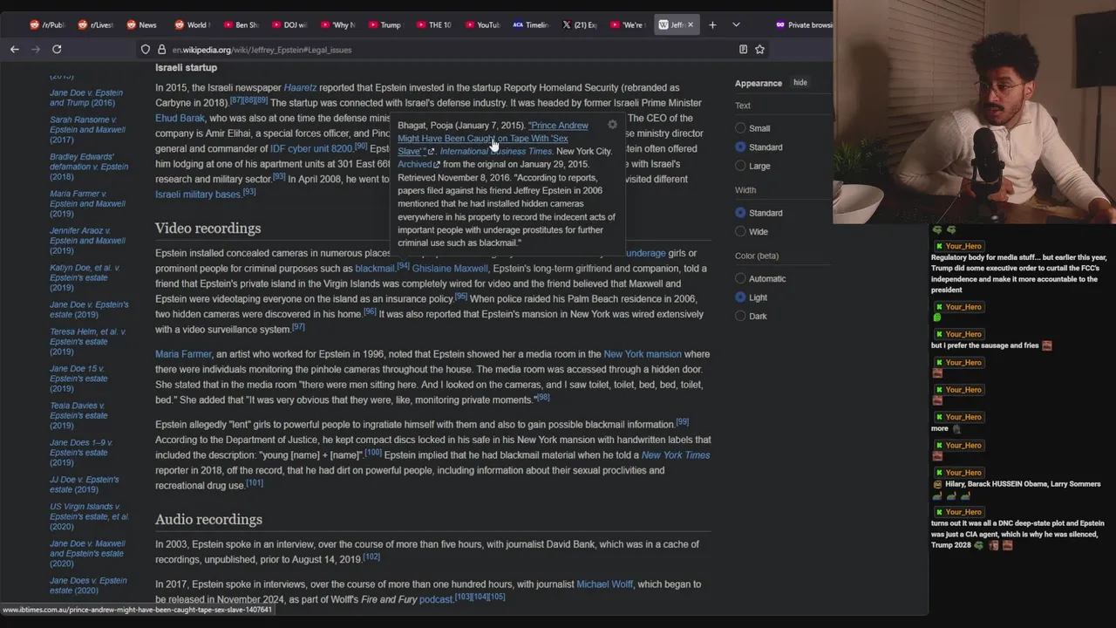Select Standard text size
Screen dimensions: 1116x628
tap(740, 147)
